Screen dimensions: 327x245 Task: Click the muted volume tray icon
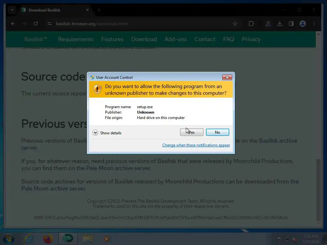pos(295,239)
